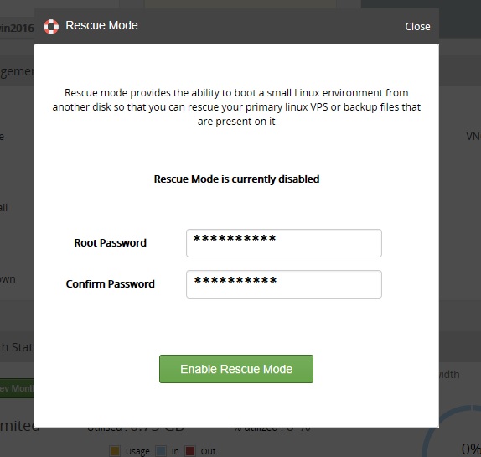The width and height of the screenshot is (481, 457).
Task: Click the Root Password label
Action: click(x=110, y=243)
